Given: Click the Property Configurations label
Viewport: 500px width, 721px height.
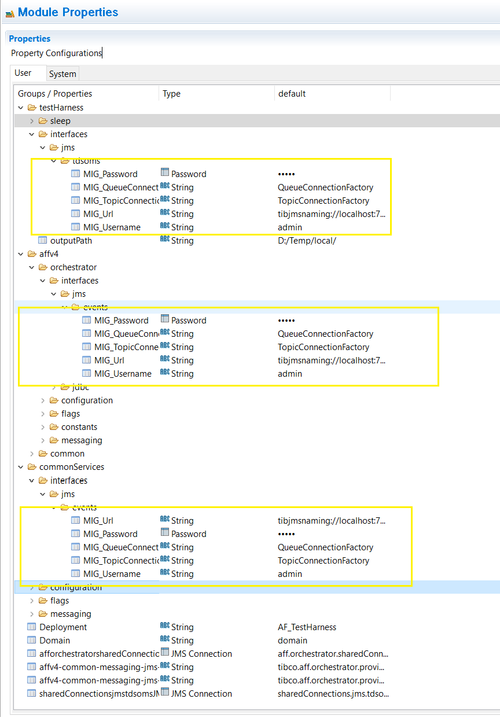Looking at the screenshot, I should coord(56,53).
